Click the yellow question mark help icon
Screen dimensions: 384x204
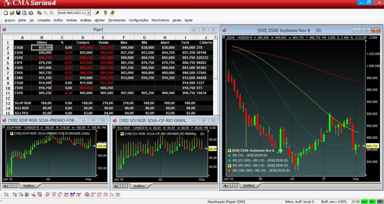[105, 13]
